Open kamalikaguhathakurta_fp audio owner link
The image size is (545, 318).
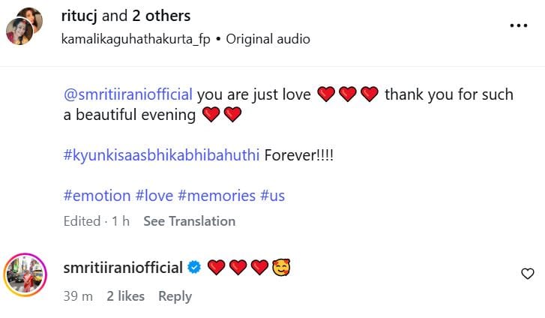coord(138,39)
